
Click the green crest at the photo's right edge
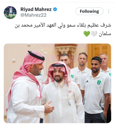[110, 74]
